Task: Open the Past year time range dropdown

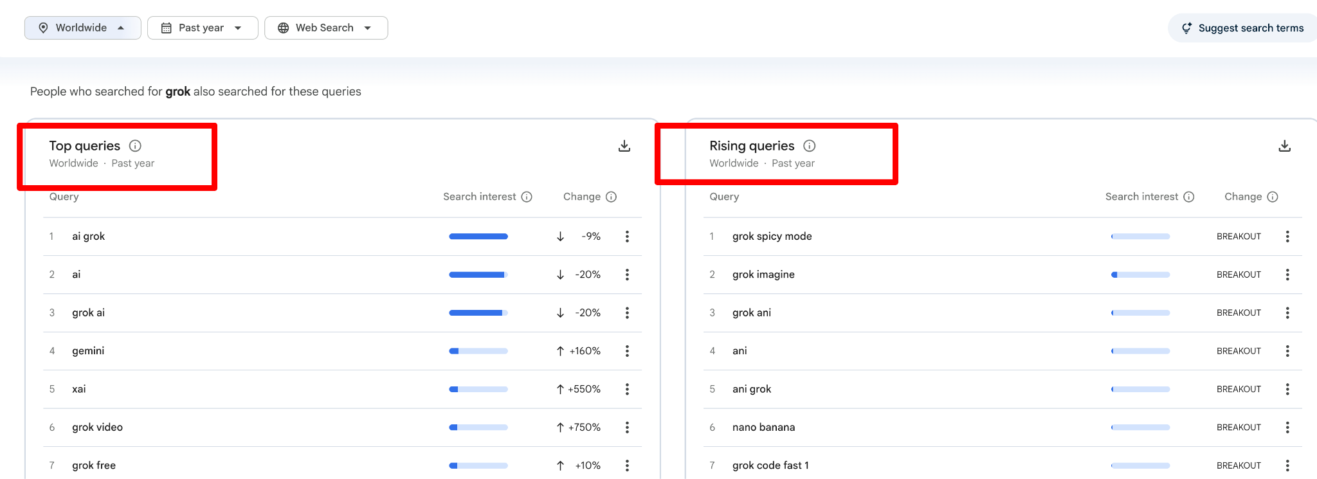Action: (203, 28)
